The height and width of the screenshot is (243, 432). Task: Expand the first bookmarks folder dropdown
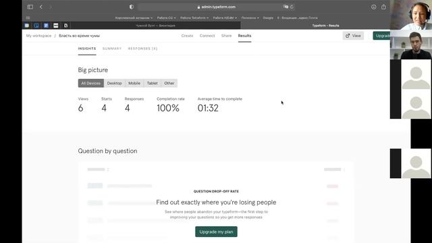134,18
